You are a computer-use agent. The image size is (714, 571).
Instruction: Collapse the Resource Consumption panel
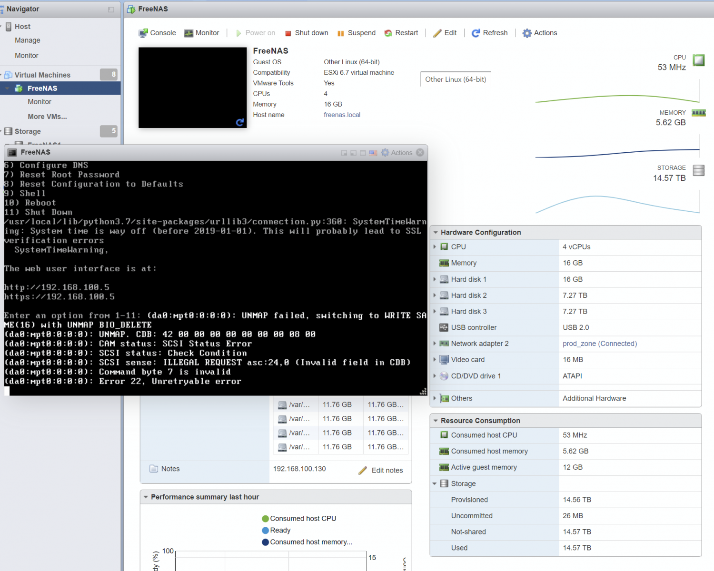pyautogui.click(x=436, y=421)
